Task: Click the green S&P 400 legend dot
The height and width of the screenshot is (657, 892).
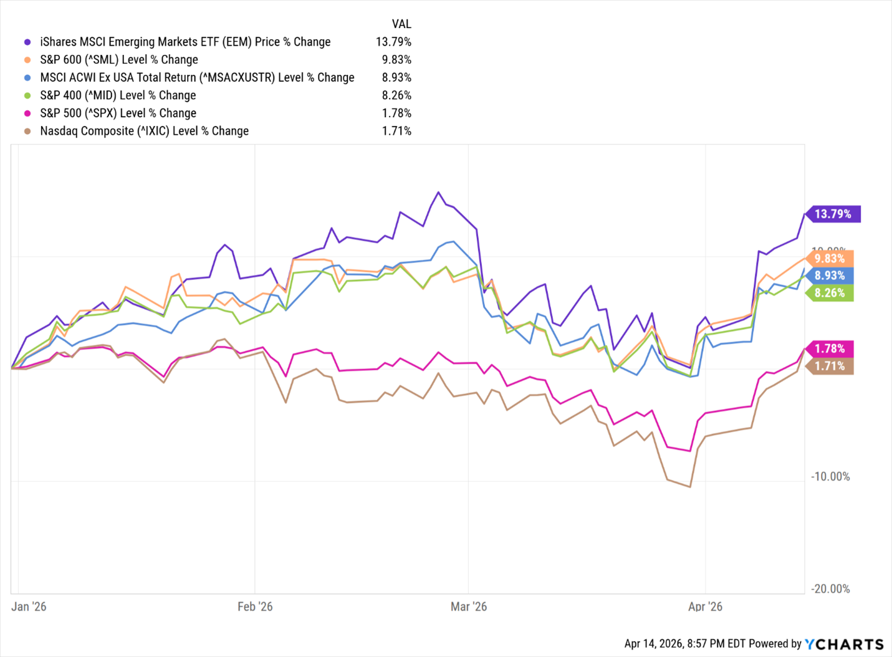Action: tap(27, 95)
